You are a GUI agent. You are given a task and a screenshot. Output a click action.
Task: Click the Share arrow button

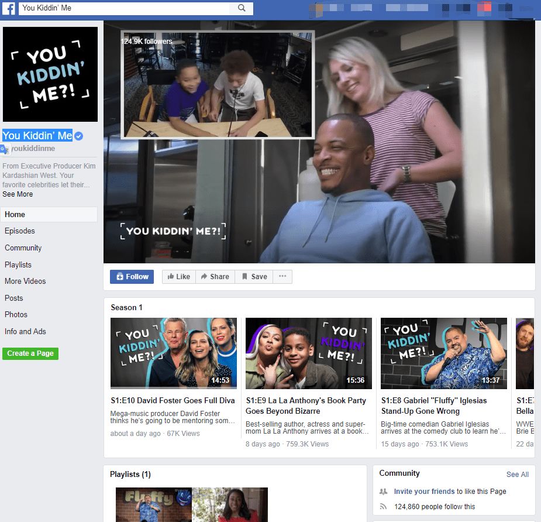click(x=215, y=277)
